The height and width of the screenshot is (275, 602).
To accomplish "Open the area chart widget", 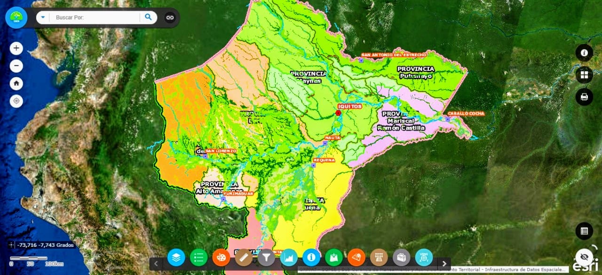I will click(289, 257).
